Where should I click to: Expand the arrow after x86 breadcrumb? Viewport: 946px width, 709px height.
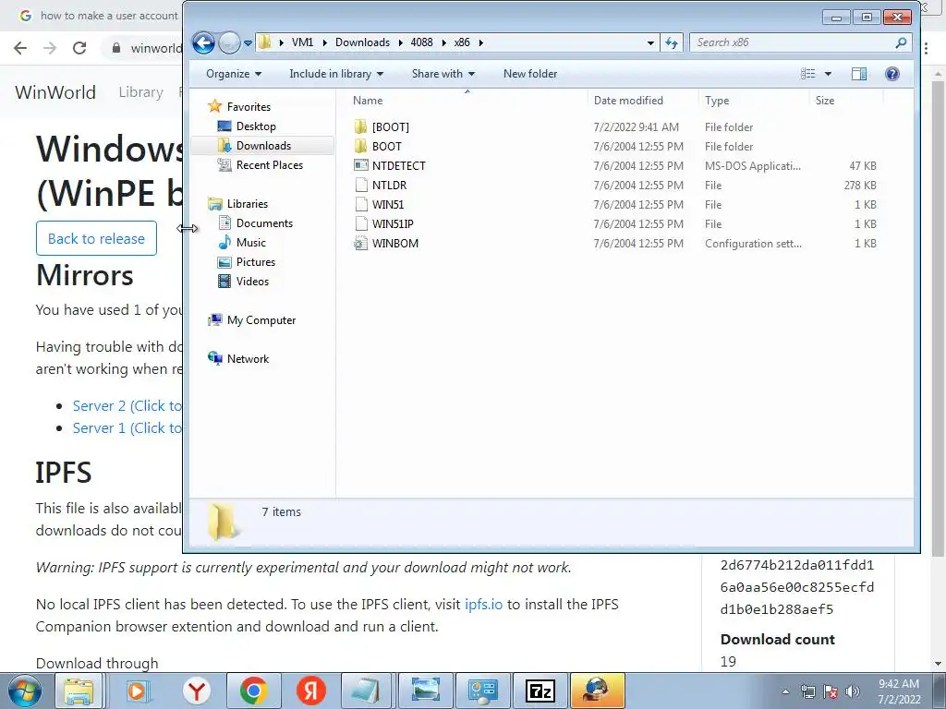tap(480, 42)
